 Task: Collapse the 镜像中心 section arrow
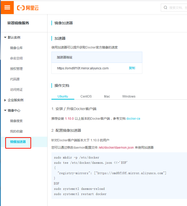pos(5,111)
